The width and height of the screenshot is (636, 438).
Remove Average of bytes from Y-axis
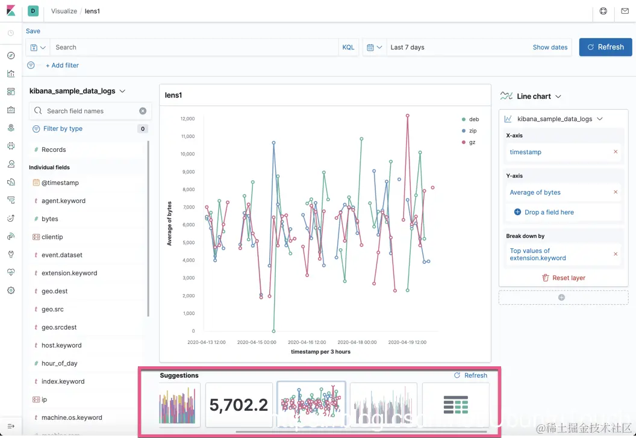pos(616,192)
